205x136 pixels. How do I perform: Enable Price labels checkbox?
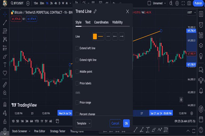click(77, 83)
